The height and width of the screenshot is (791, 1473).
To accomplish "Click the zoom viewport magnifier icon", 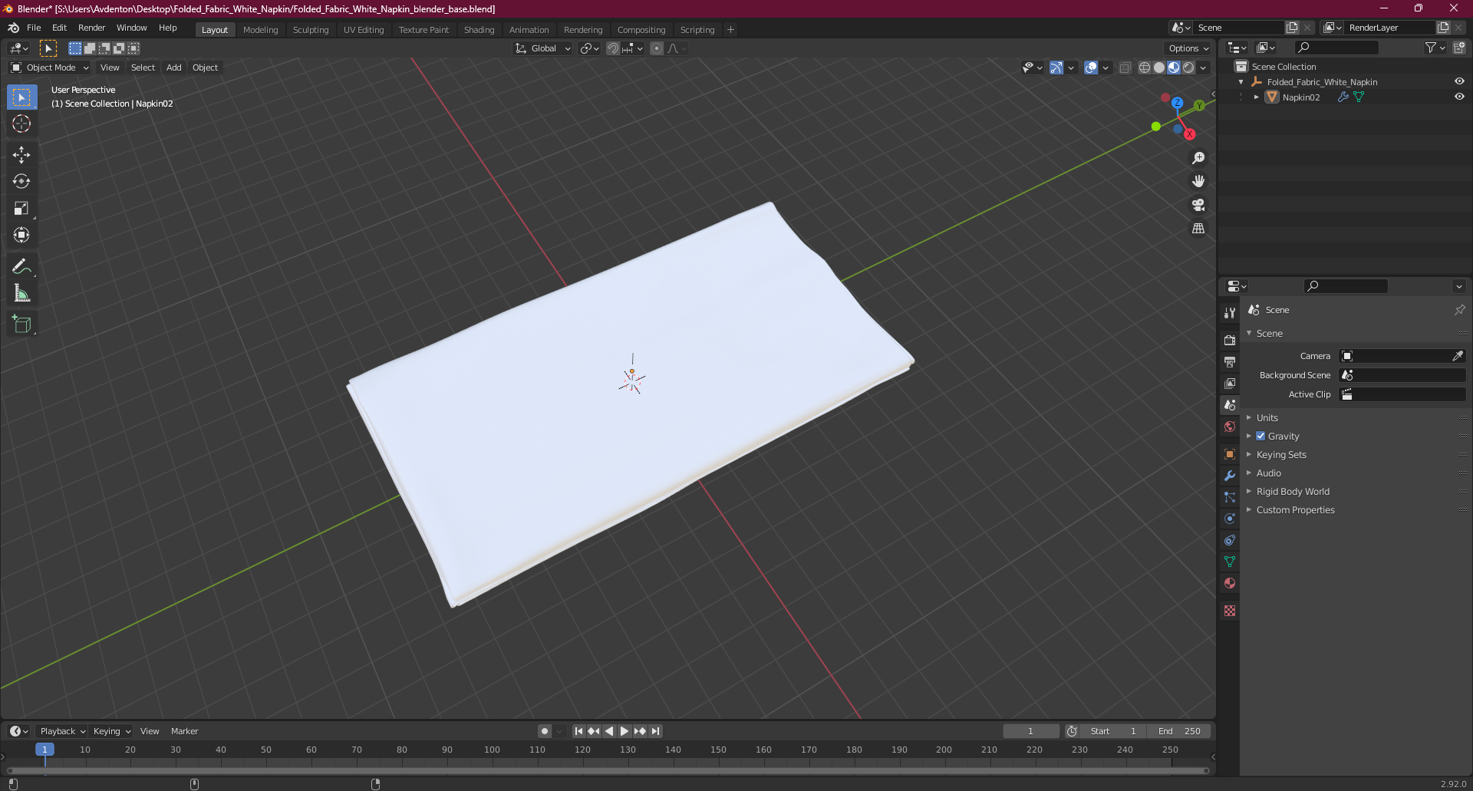I will 1198,158.
